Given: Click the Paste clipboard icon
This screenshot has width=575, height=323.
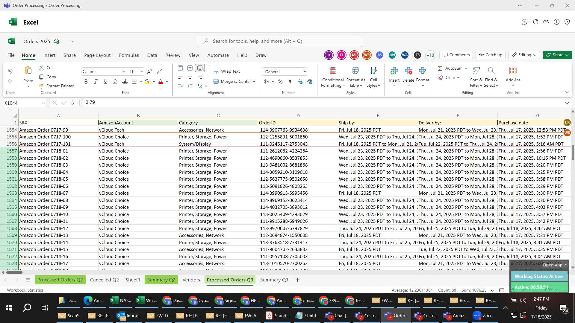Looking at the screenshot, I should [x=28, y=71].
